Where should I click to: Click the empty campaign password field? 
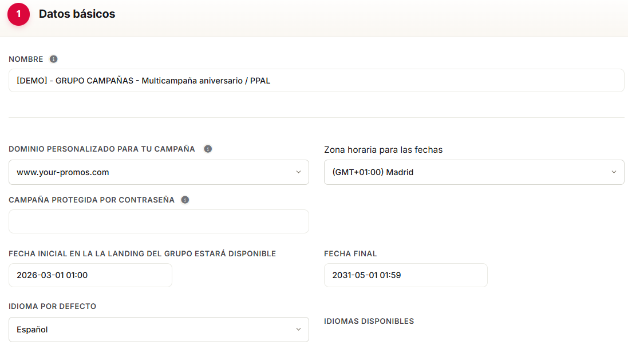coord(159,221)
